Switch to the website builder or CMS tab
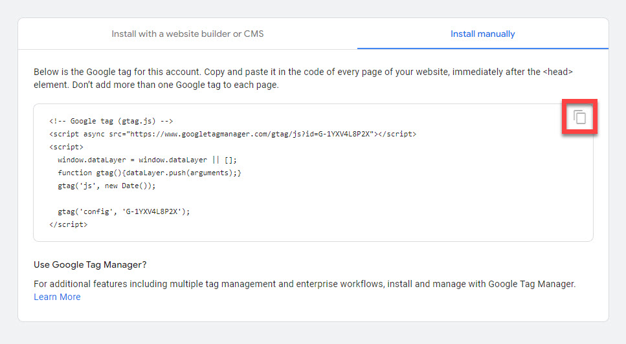Screen dimensions: 626x344 (x=188, y=34)
